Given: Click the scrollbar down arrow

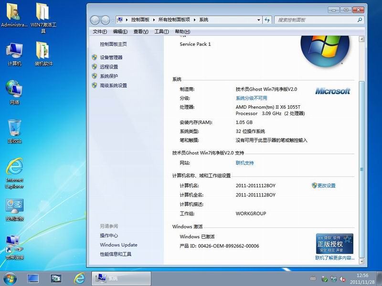Looking at the screenshot, I should point(362,261).
